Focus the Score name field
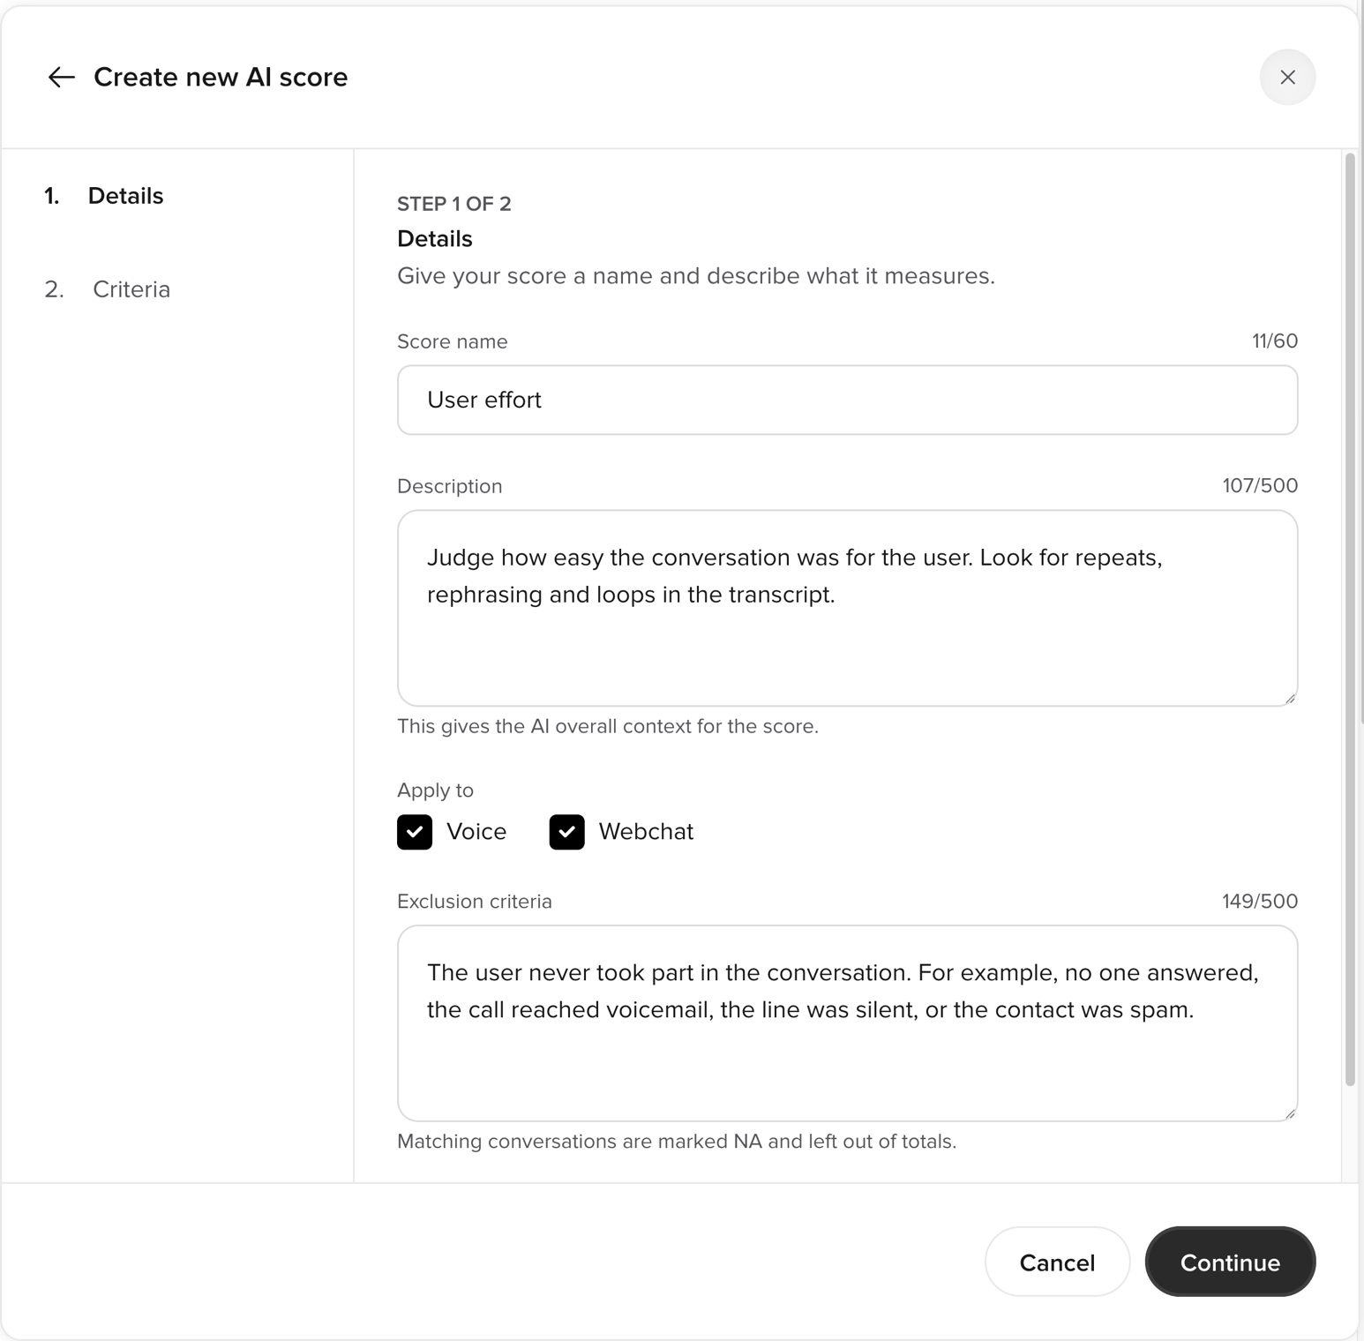The width and height of the screenshot is (1364, 1341). [847, 401]
